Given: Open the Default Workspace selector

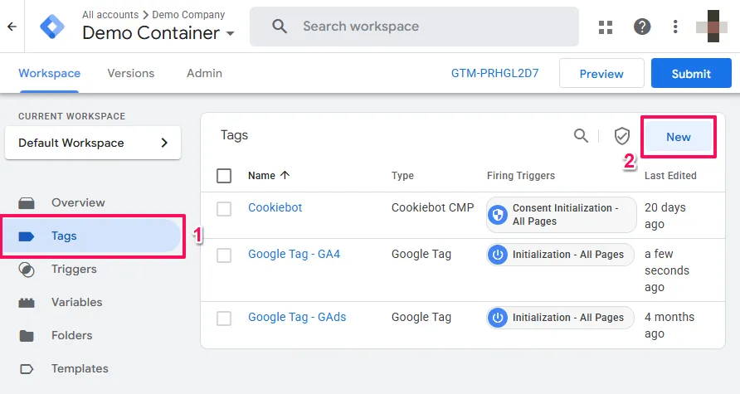Looking at the screenshot, I should click(x=92, y=143).
